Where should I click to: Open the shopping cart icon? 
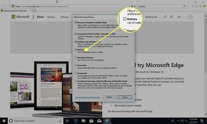[x=171, y=17]
